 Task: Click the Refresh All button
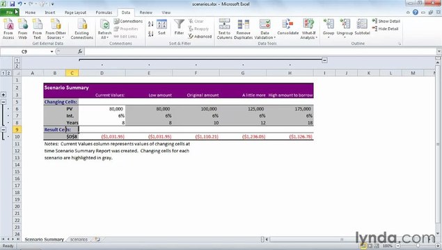tap(104, 29)
